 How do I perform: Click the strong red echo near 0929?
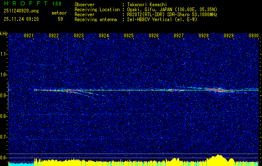click(x=220, y=90)
